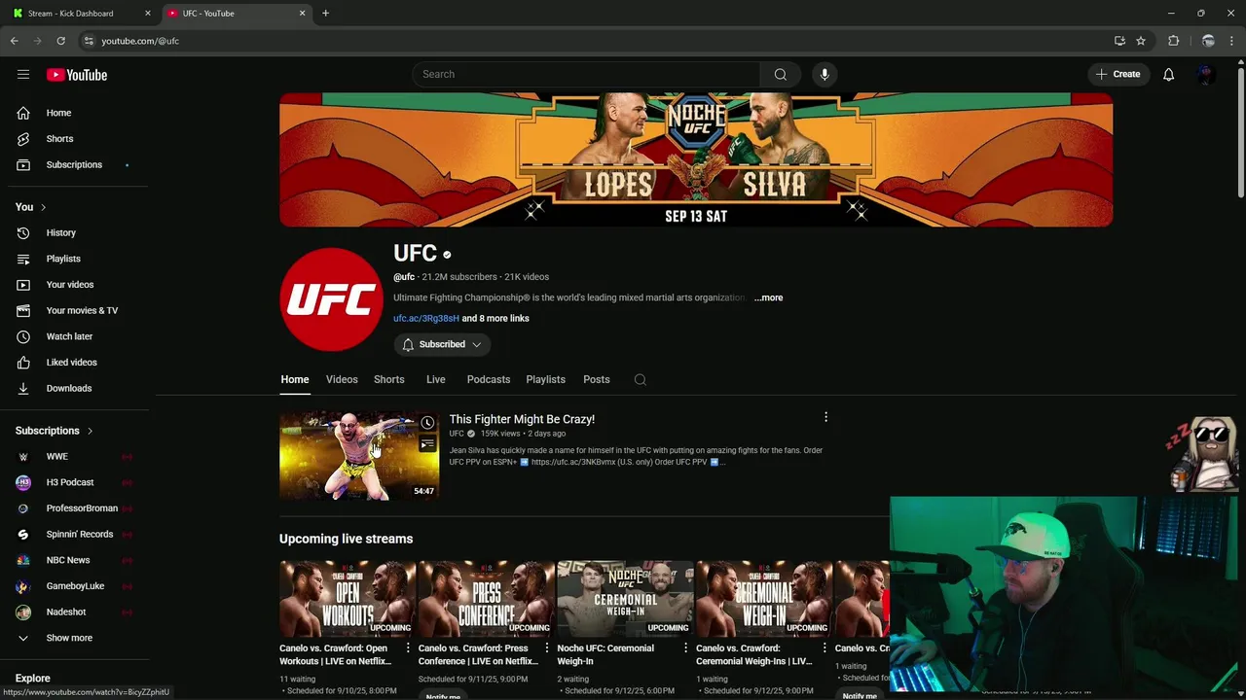The width and height of the screenshot is (1246, 700).
Task: Click the YouTube logo
Action: coord(77,75)
